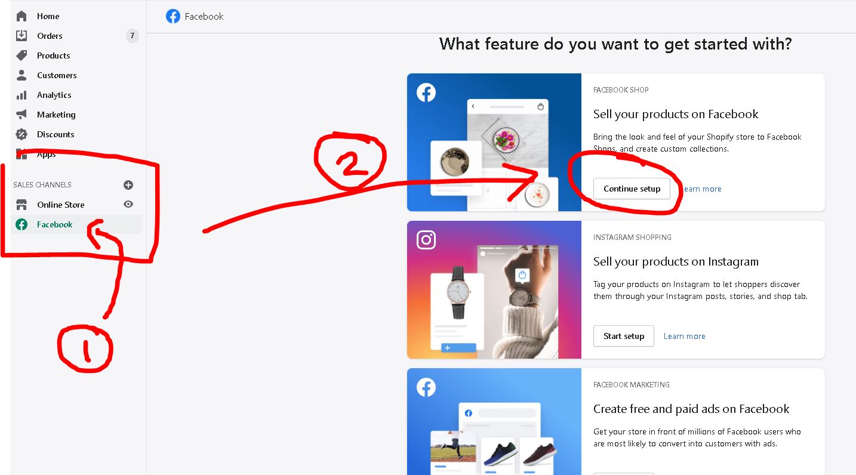
Task: Open Analytics bar chart icon
Action: coord(21,95)
